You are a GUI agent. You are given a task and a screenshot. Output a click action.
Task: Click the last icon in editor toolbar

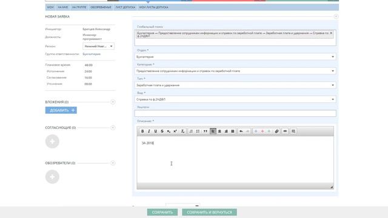(293, 131)
